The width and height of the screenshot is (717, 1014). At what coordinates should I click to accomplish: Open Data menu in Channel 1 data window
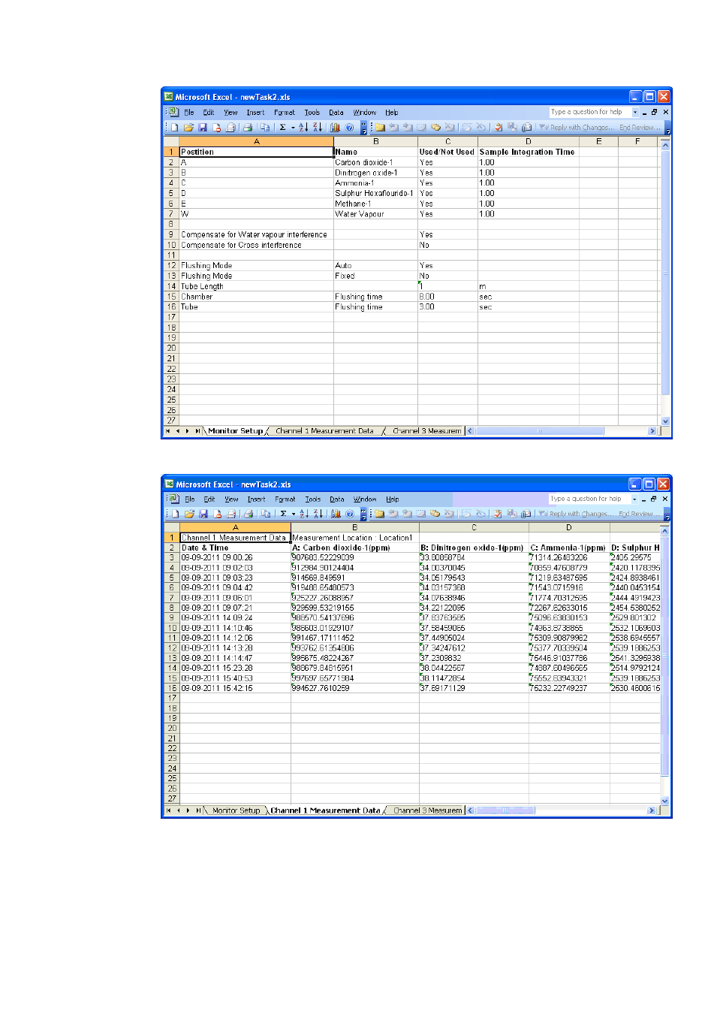coord(337,499)
